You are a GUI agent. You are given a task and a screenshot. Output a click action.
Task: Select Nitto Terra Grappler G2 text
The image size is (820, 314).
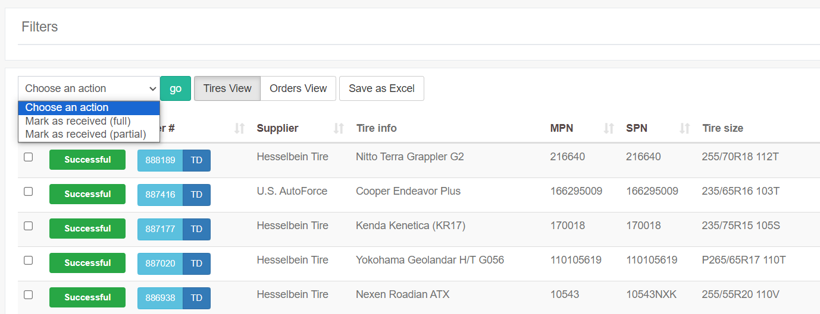[410, 157]
